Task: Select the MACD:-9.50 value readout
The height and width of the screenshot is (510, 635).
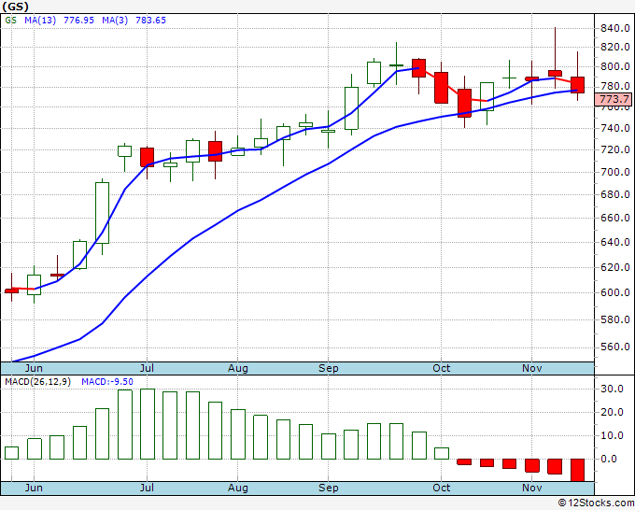Action: (x=107, y=382)
